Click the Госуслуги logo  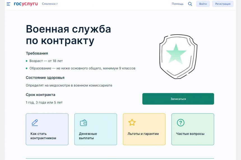26,4
